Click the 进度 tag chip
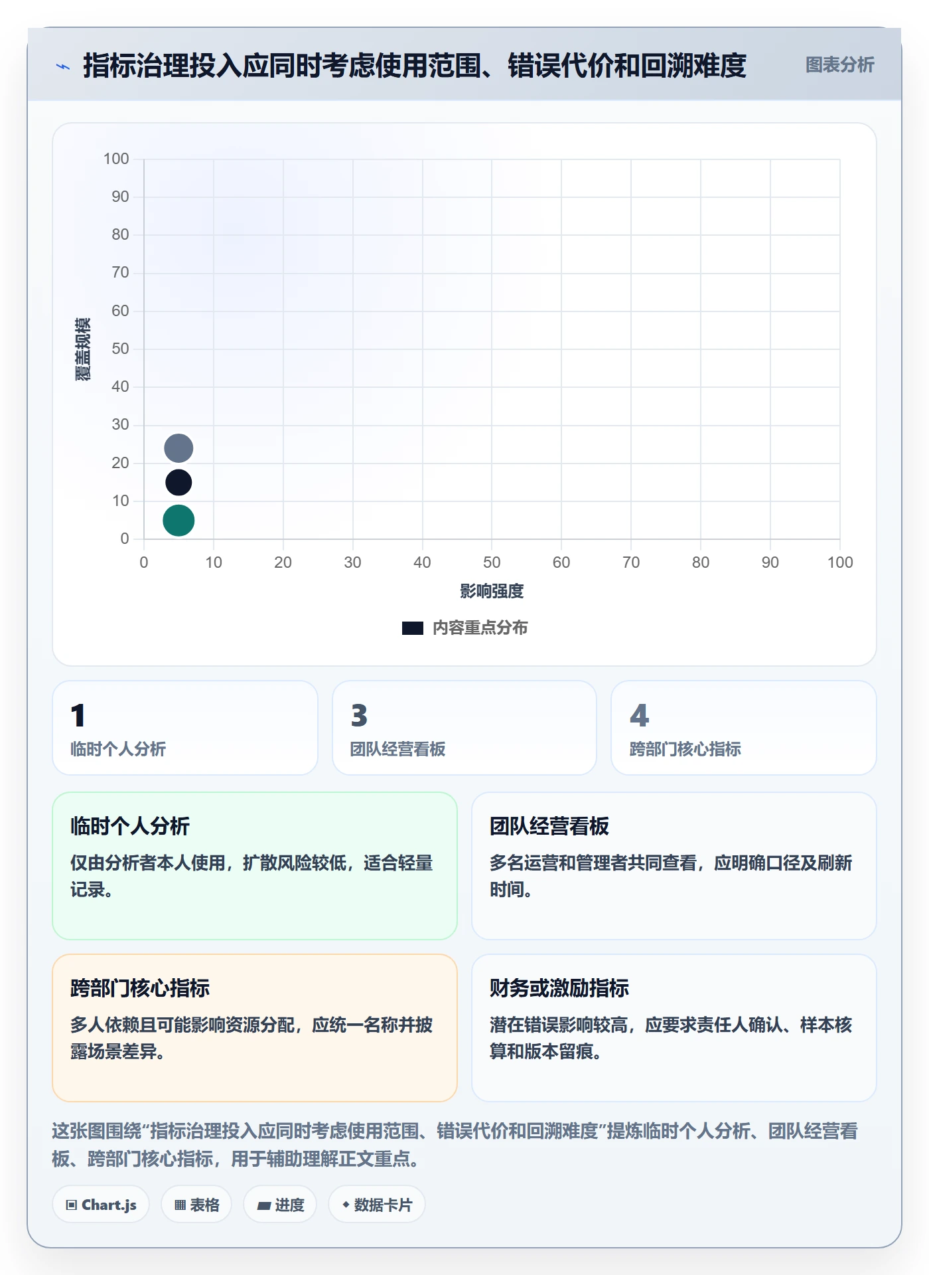 pos(280,1205)
